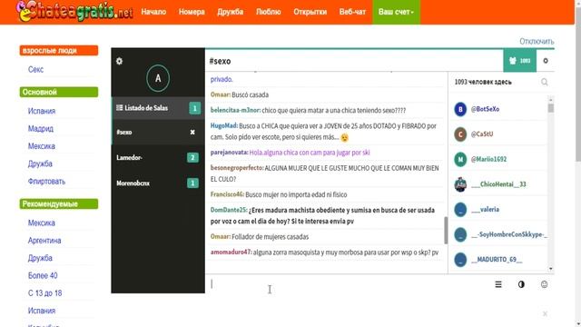
Task: Click the взрослые люди category header
Action: pos(59,51)
